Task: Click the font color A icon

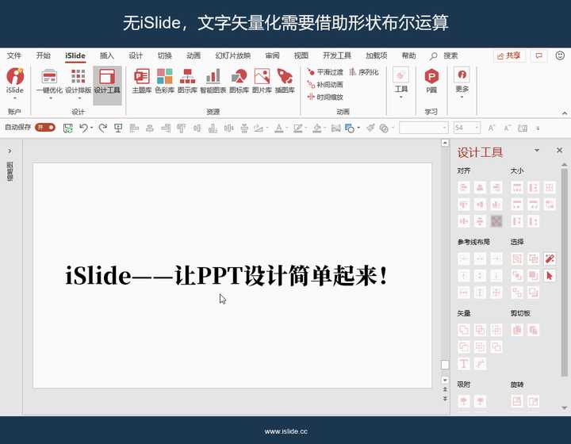Action: point(279,128)
